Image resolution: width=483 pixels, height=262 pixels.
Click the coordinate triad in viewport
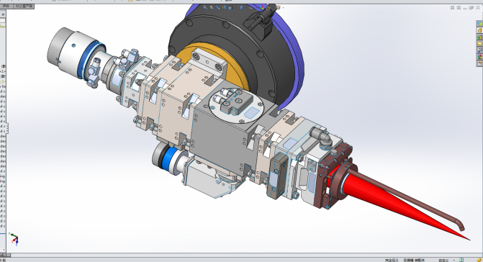click(x=14, y=239)
